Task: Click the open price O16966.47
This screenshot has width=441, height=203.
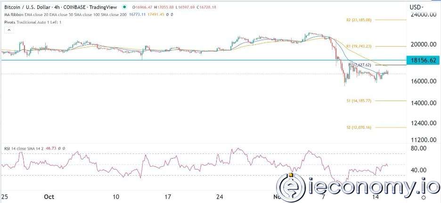Action: tap(143, 8)
